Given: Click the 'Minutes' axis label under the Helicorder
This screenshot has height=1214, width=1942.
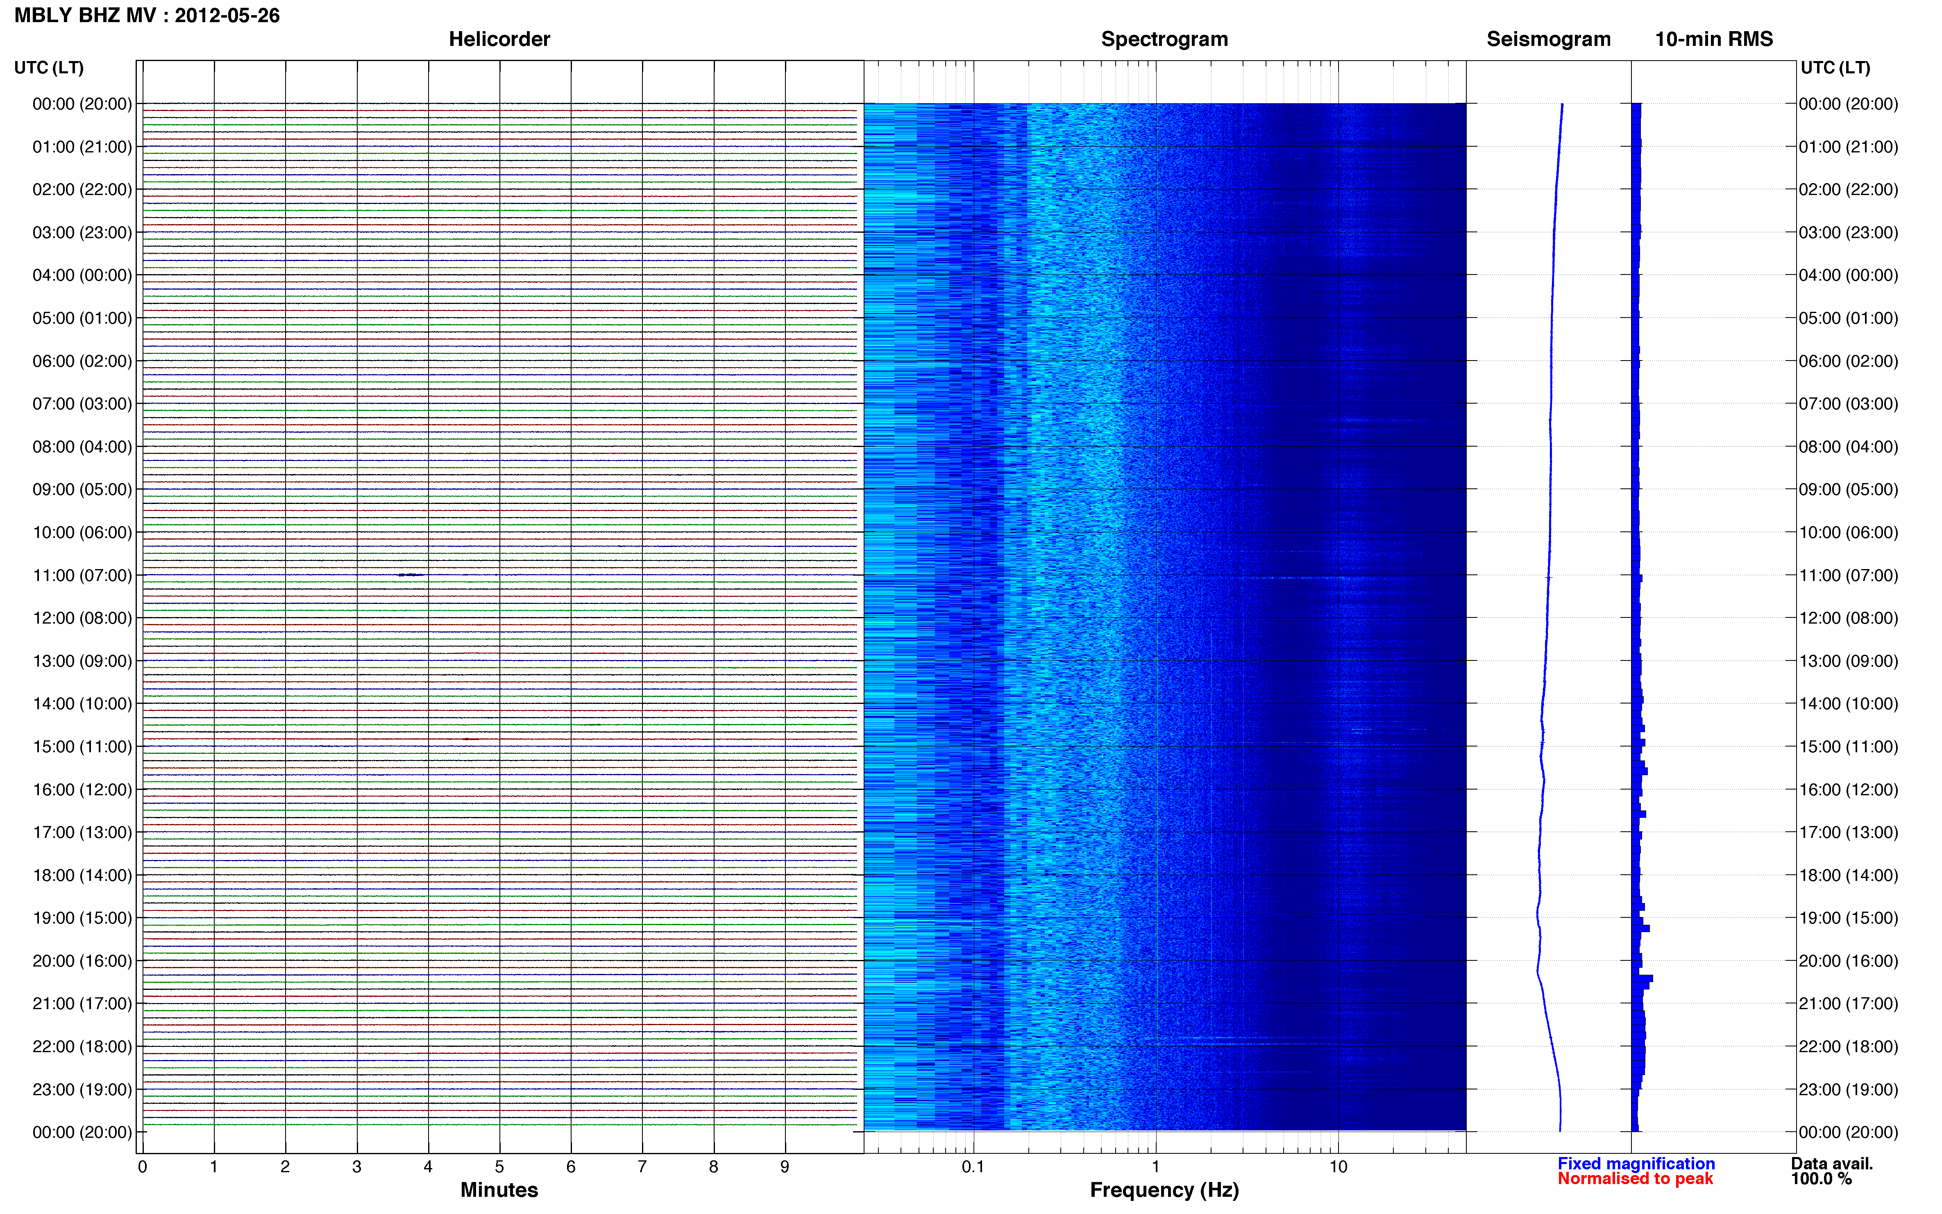Looking at the screenshot, I should (x=499, y=1190).
